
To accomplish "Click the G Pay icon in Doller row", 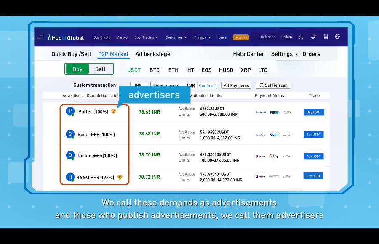I will point(274,156).
